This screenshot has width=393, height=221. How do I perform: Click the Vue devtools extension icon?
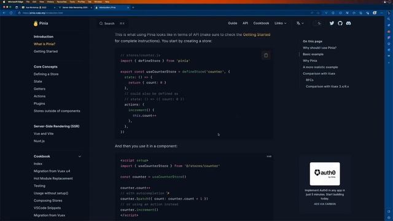coord(326,13)
